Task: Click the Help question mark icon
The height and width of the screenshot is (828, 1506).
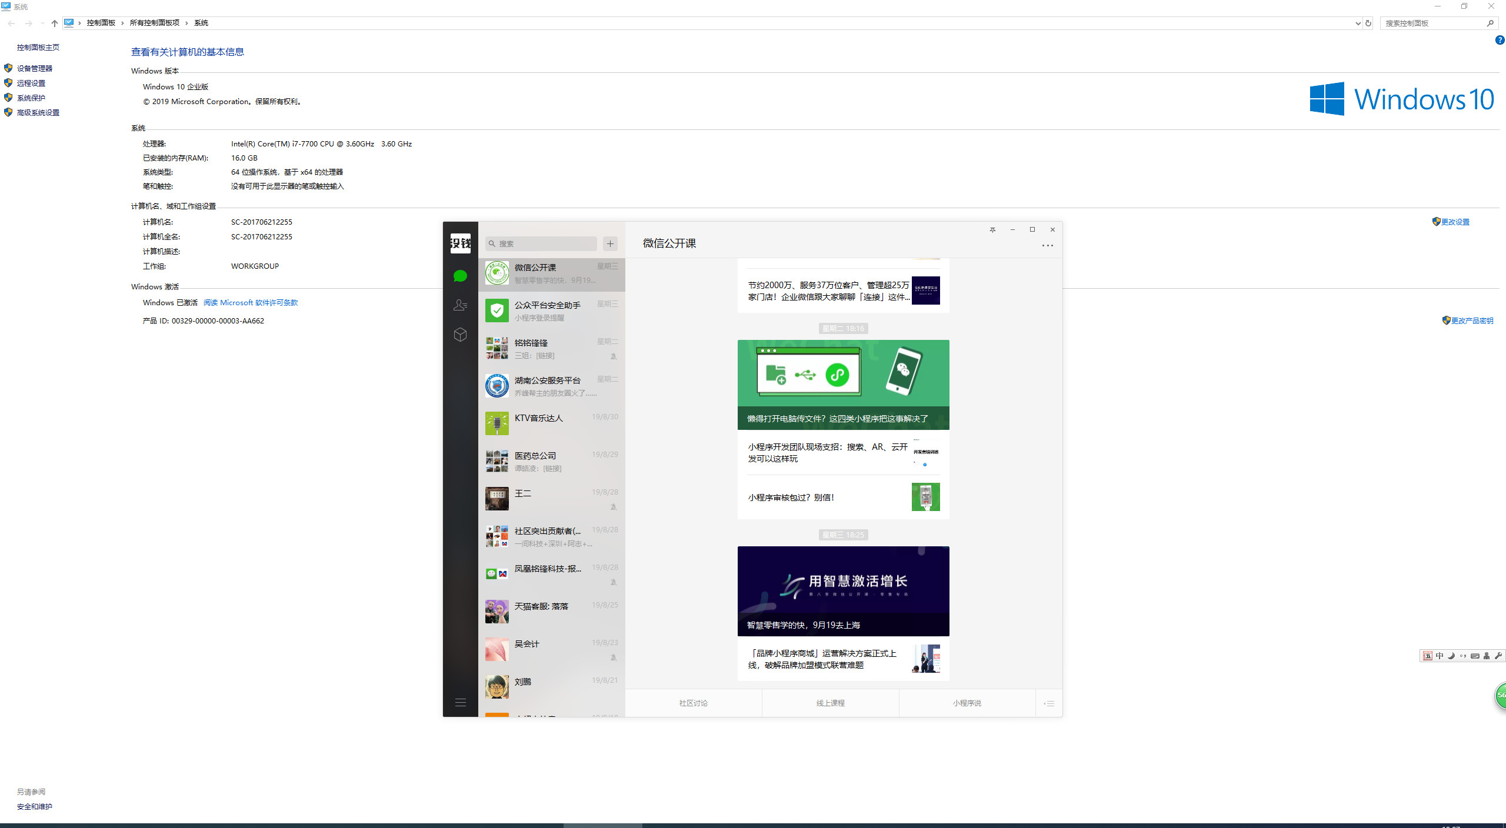Action: tap(1500, 40)
